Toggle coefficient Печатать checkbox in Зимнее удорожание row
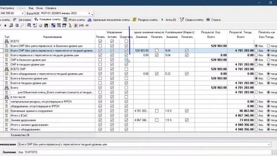The image size is (277, 156). point(187,120)
